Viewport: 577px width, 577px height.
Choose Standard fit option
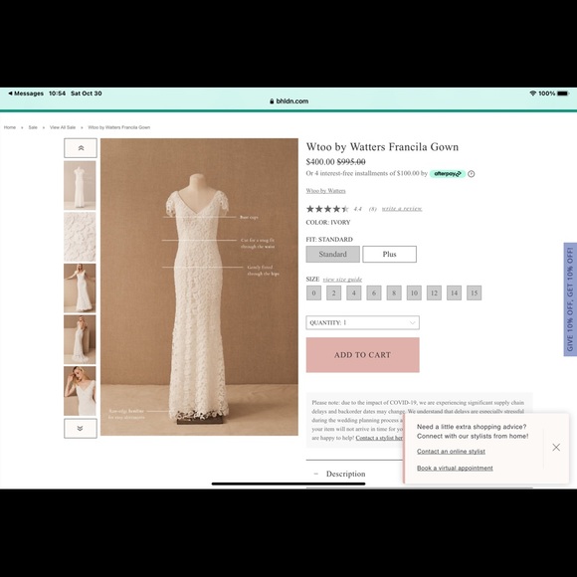[333, 255]
